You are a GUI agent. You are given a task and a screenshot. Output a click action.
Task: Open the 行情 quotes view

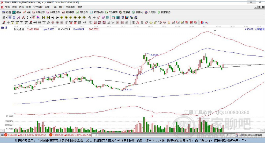[x=6, y=12]
